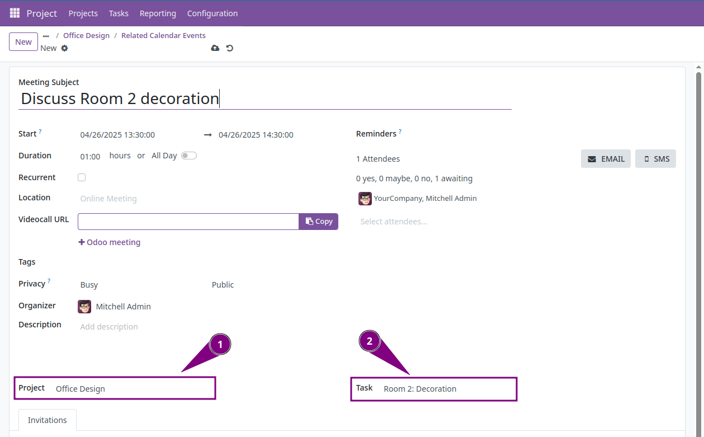
Task: Add an Odoo meeting link
Action: [x=110, y=242]
